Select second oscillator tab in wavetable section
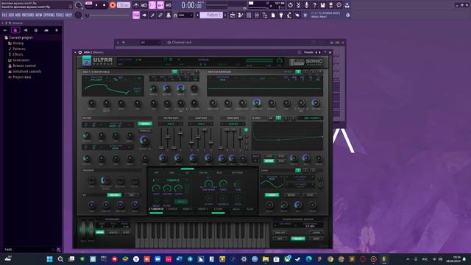Screen dimensions: 471x265 (182, 72)
